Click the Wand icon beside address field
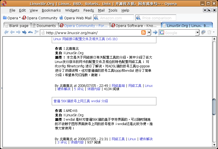The image size is (218, 149). tap(36, 32)
